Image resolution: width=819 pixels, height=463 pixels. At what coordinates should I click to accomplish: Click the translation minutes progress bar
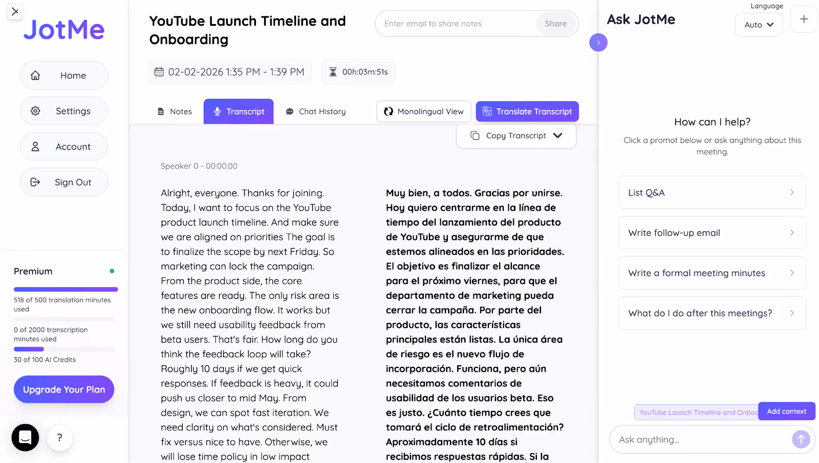pos(66,290)
